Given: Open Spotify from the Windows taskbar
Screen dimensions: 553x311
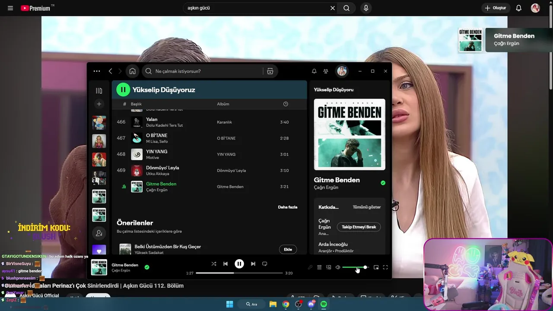Looking at the screenshot, I should click(x=324, y=304).
